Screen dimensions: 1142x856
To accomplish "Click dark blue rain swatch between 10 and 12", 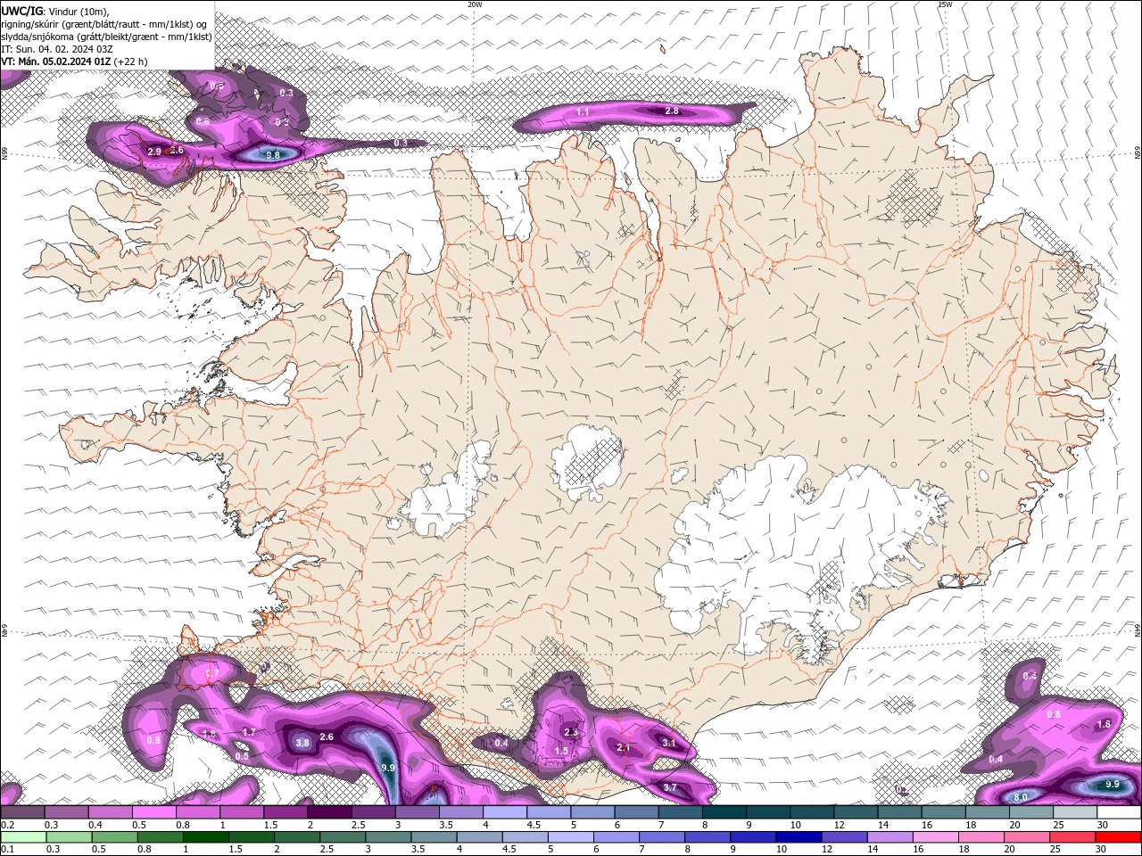I will click(x=798, y=836).
